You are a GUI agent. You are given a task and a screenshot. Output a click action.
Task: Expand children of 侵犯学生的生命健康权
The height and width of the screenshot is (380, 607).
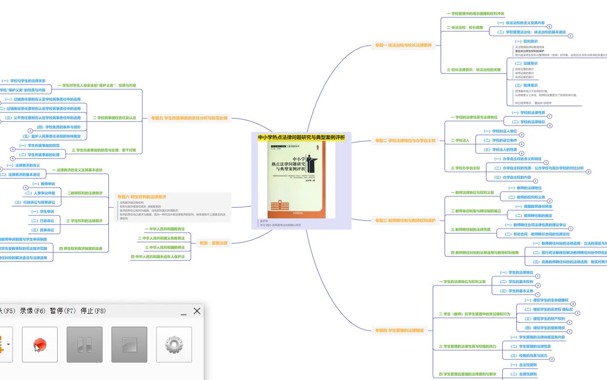pos(573,304)
